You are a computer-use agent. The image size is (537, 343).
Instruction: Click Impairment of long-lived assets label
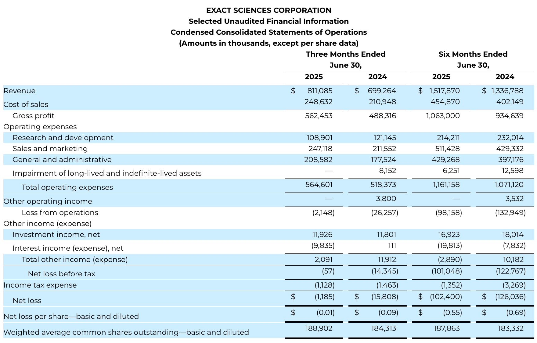click(x=107, y=173)
